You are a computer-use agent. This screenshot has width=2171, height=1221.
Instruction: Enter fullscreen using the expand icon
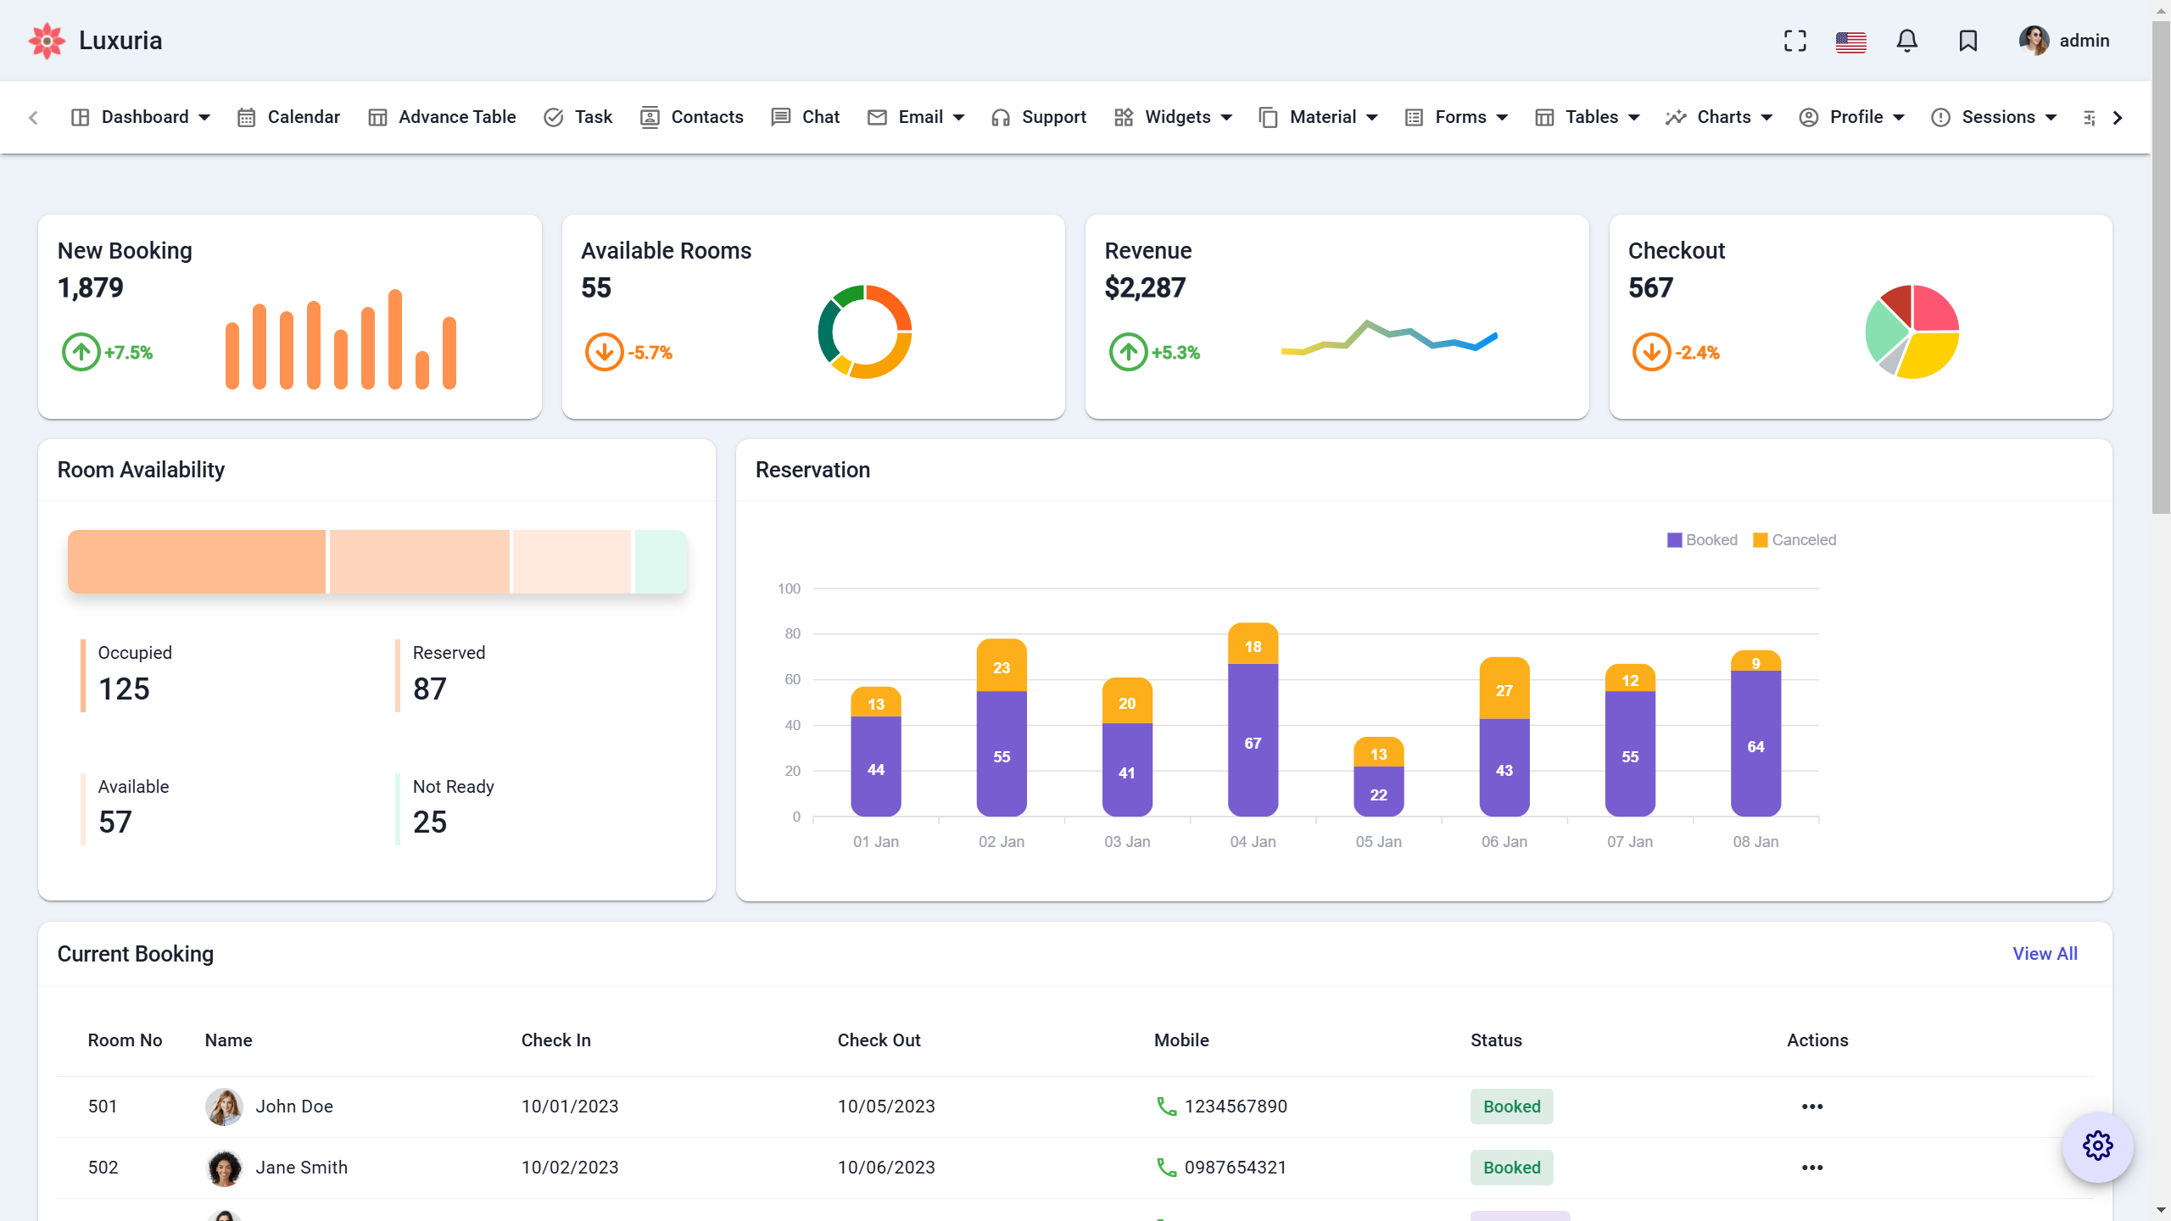pos(1794,40)
